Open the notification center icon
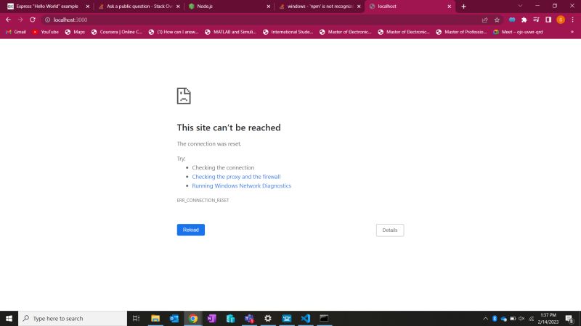Viewport: 581px width, 326px height. [x=569, y=318]
